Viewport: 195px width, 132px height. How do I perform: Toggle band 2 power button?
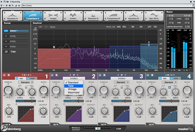[x=52, y=75]
